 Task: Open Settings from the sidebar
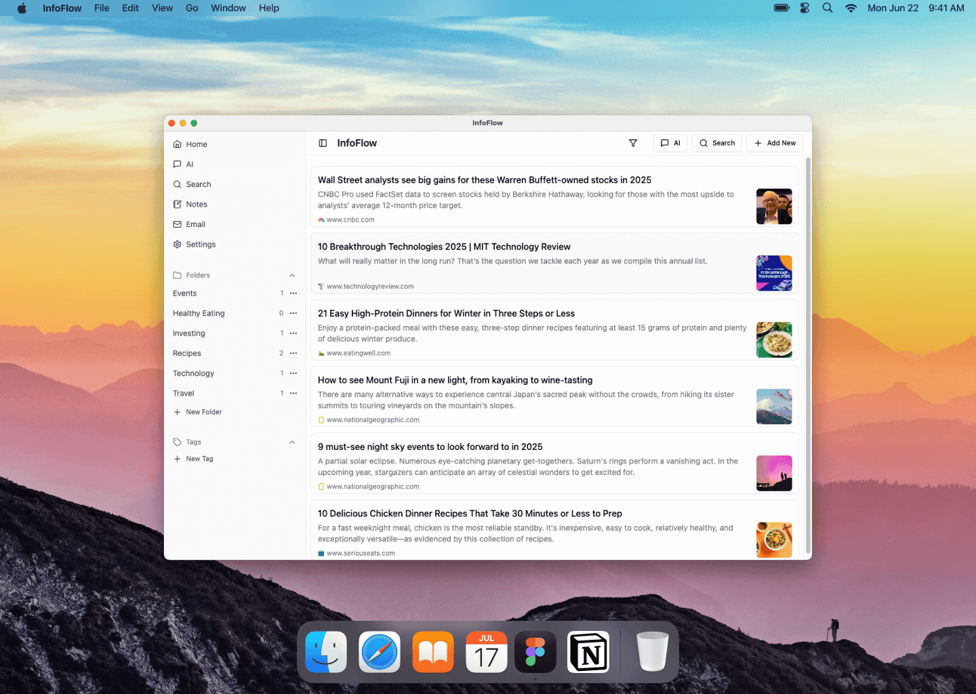click(201, 244)
